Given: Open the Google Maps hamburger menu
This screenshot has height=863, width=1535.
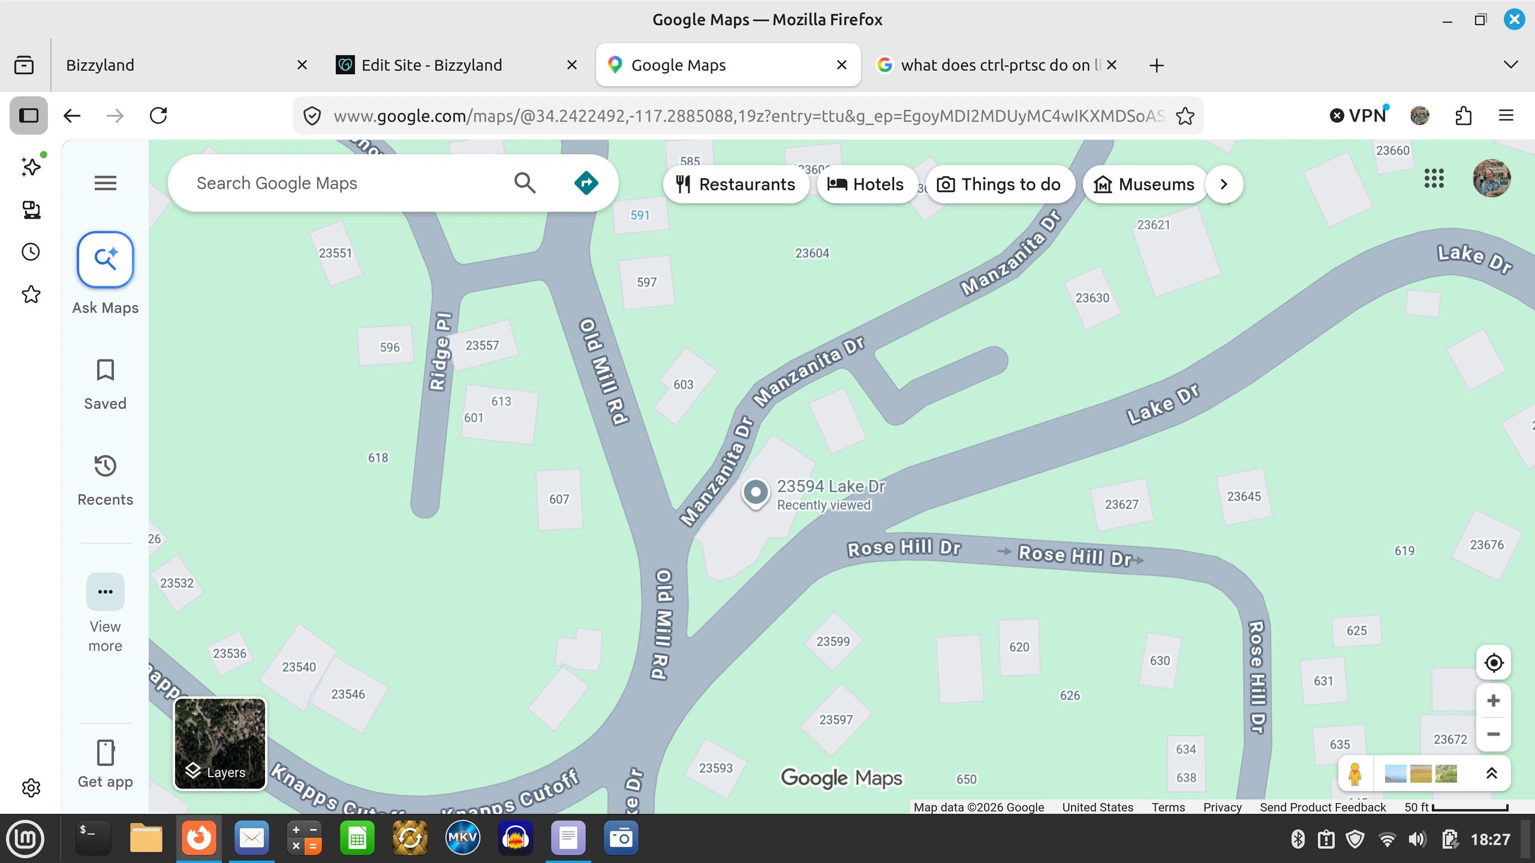Looking at the screenshot, I should click(x=105, y=183).
